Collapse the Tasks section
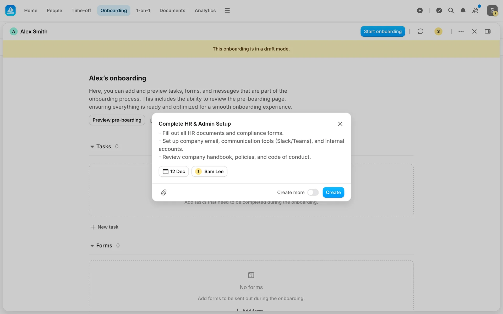Viewport: 503px width, 314px height. [x=92, y=147]
